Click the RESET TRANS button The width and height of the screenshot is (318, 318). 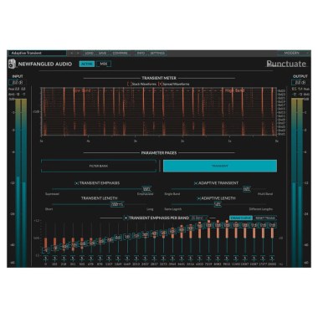(x=265, y=218)
